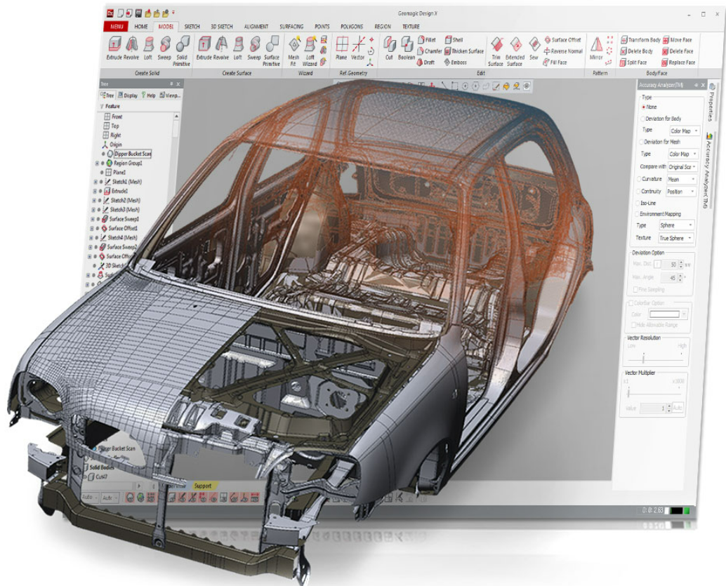Click the Delete Face tool
The height and width of the screenshot is (586, 726).
tap(678, 51)
